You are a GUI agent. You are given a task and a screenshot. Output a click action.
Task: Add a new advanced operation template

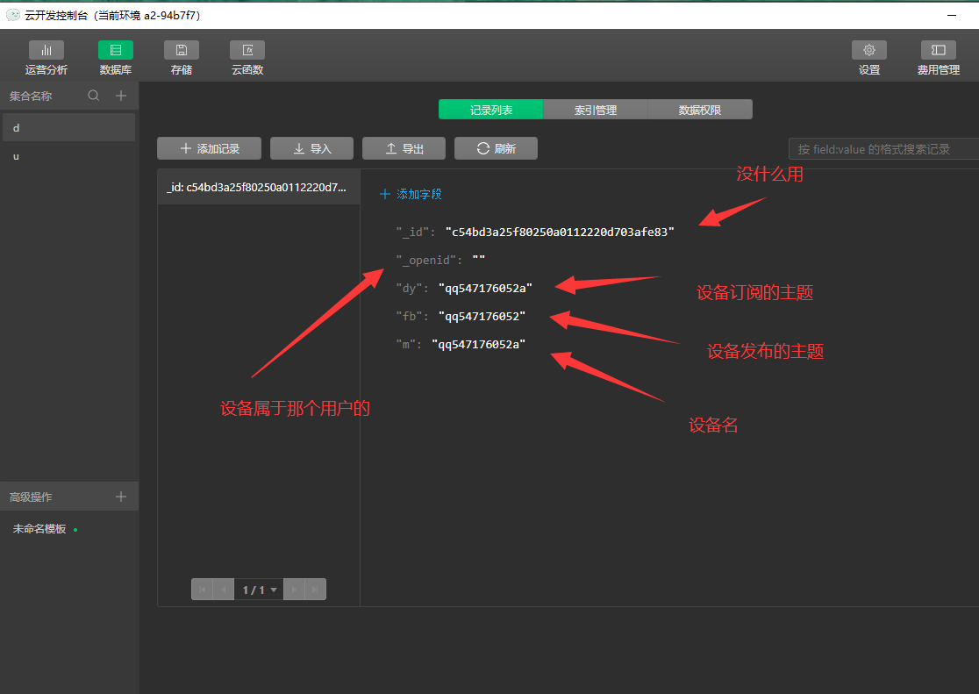click(x=121, y=497)
